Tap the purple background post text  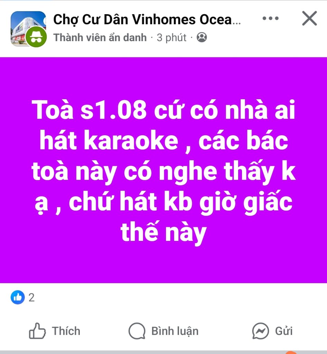(163, 170)
